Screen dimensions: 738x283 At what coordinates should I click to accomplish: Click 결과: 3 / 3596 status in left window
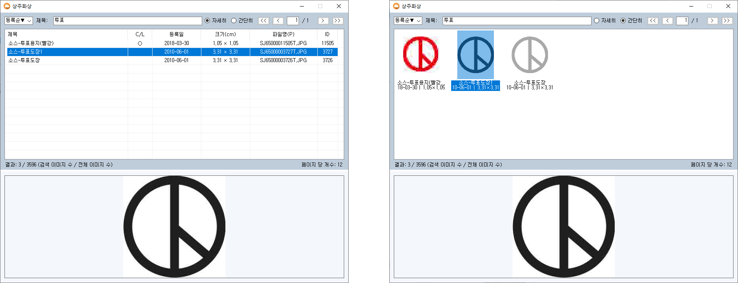point(59,164)
